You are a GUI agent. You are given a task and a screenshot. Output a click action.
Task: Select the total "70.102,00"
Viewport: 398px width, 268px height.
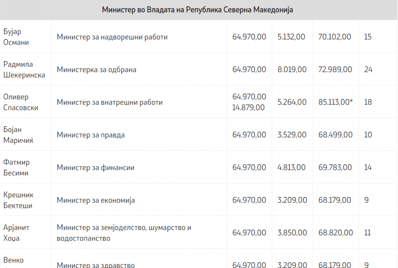point(335,37)
